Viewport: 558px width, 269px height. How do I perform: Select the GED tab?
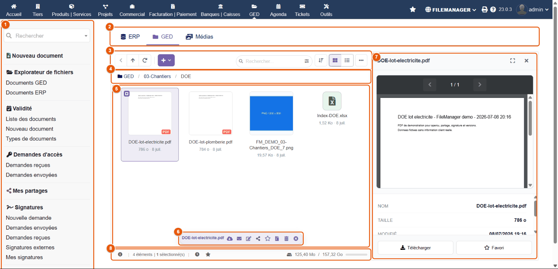pyautogui.click(x=163, y=36)
